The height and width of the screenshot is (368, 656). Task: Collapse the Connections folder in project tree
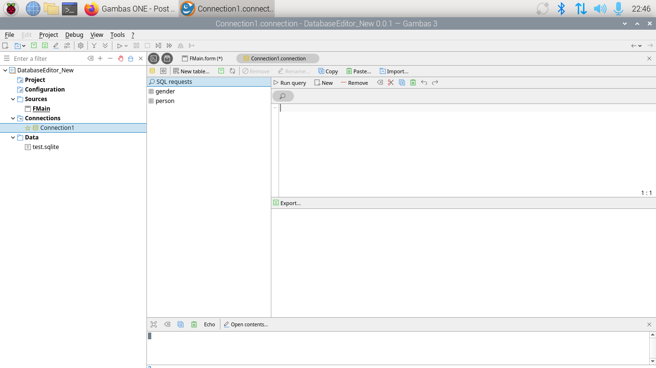click(13, 118)
